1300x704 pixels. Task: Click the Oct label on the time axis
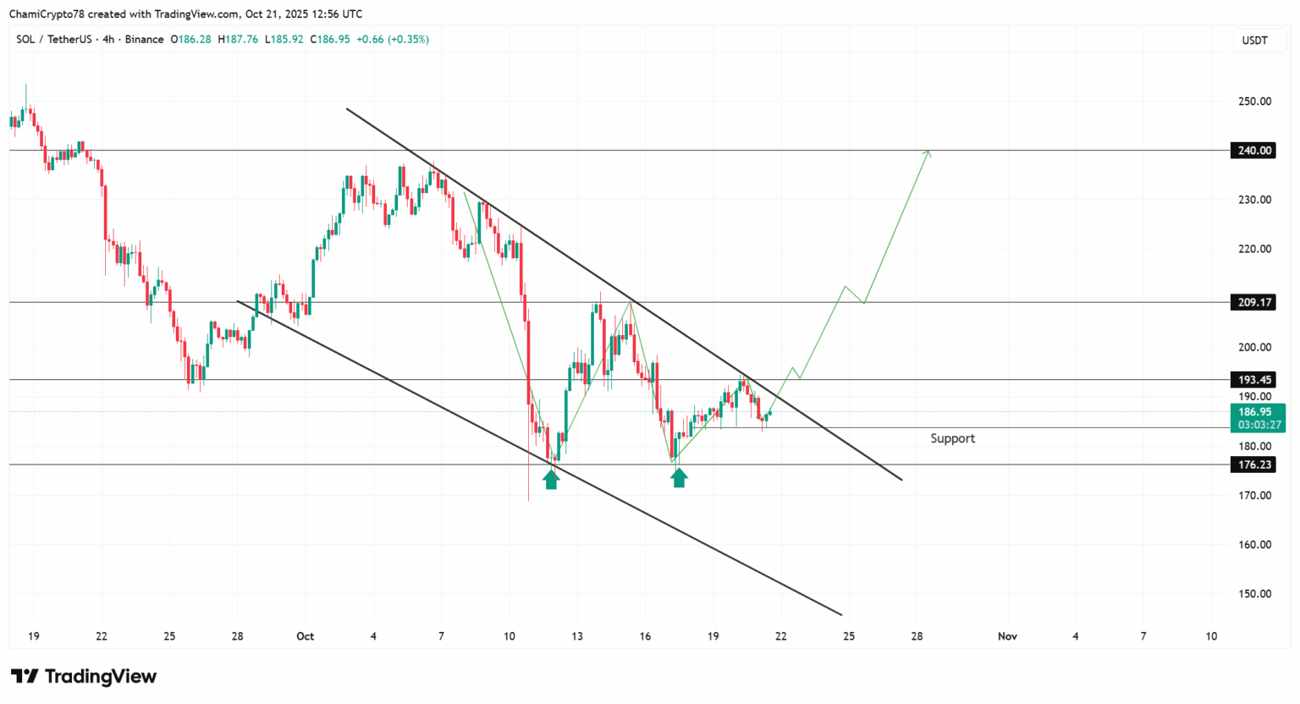coord(306,636)
